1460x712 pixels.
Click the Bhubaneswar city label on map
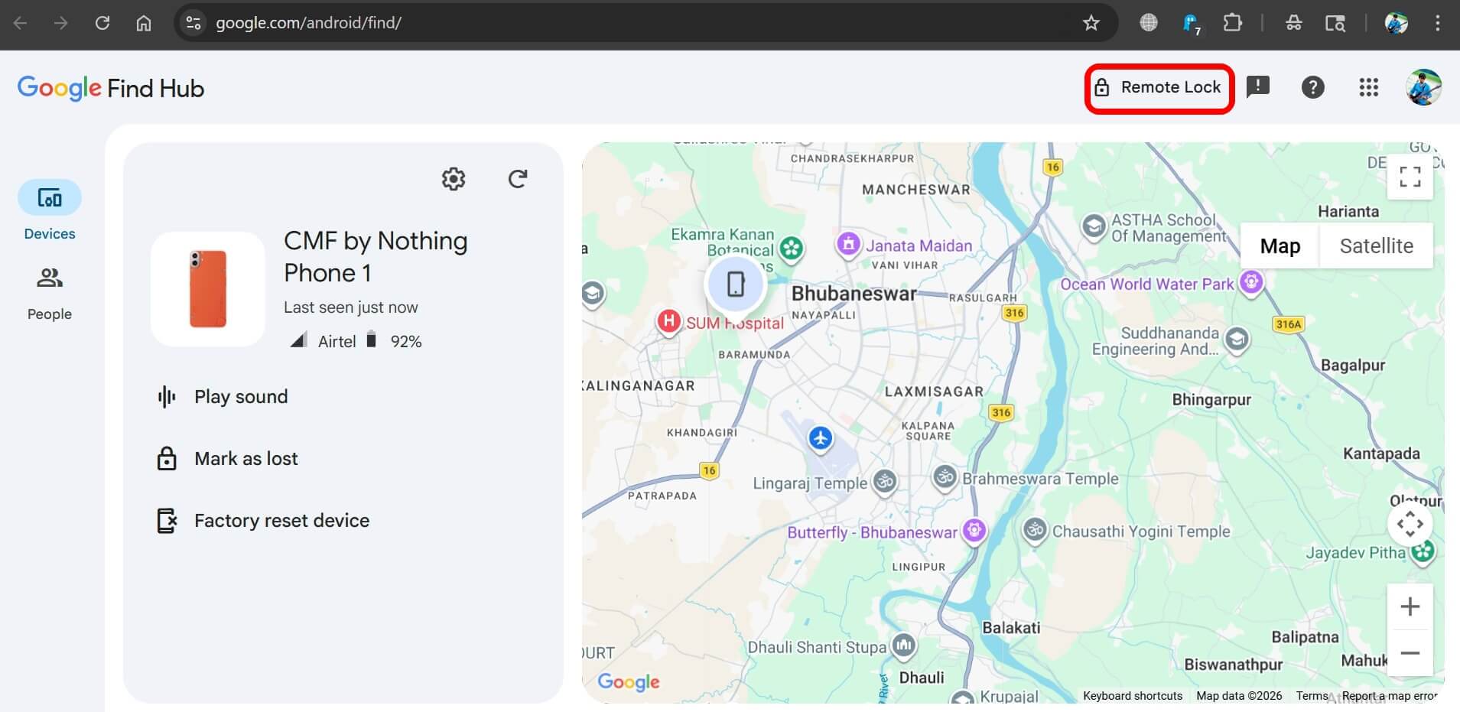click(x=854, y=294)
